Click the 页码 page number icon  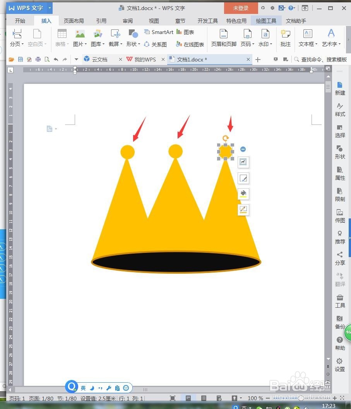[247, 34]
